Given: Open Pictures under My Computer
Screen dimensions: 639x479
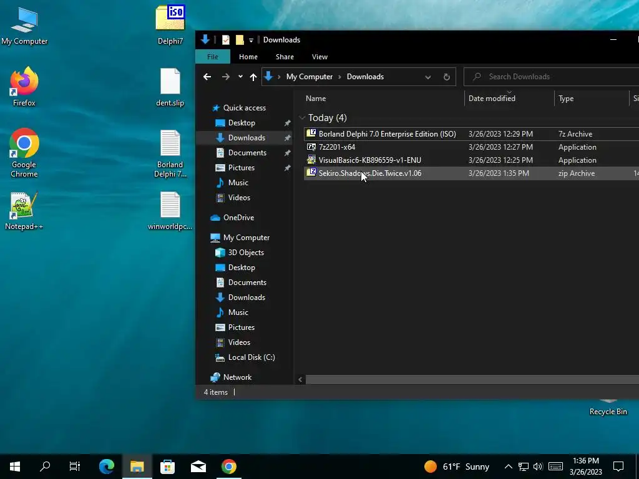Looking at the screenshot, I should click(x=241, y=327).
